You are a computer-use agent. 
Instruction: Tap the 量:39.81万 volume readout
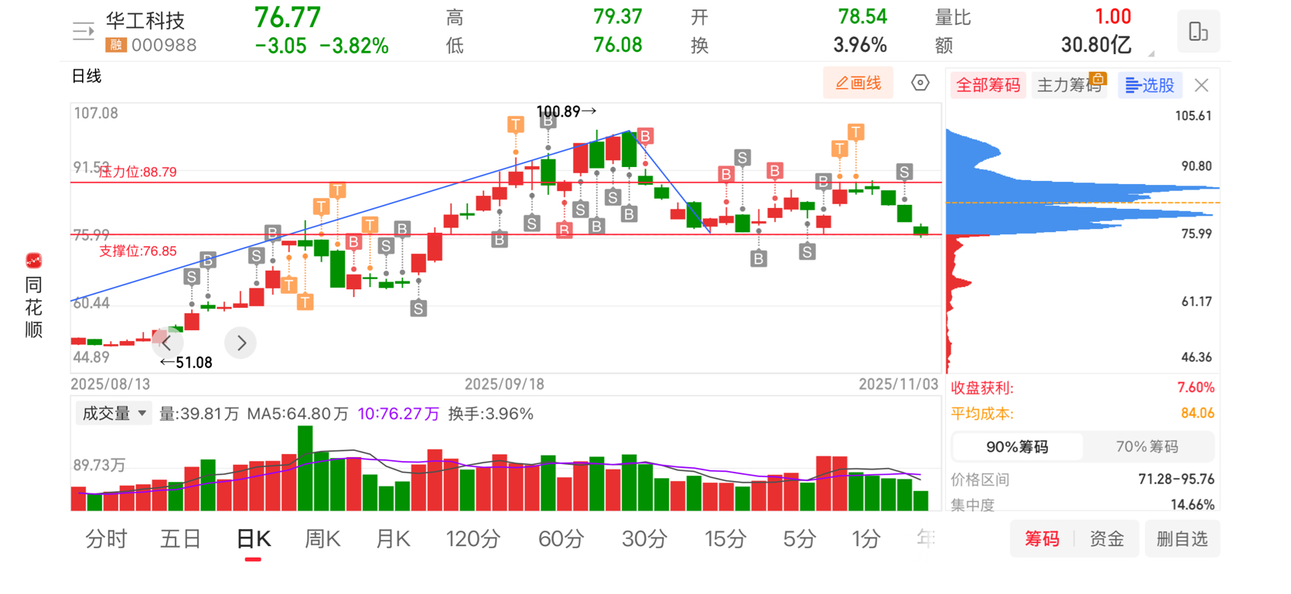point(199,414)
